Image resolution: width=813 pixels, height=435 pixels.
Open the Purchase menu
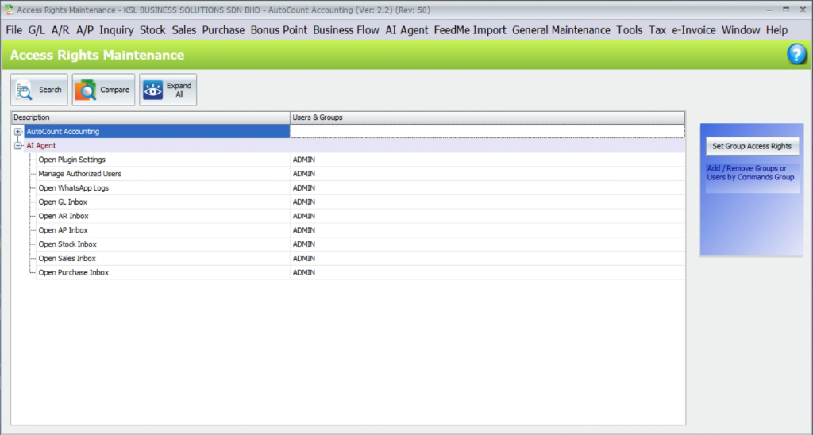[223, 30]
